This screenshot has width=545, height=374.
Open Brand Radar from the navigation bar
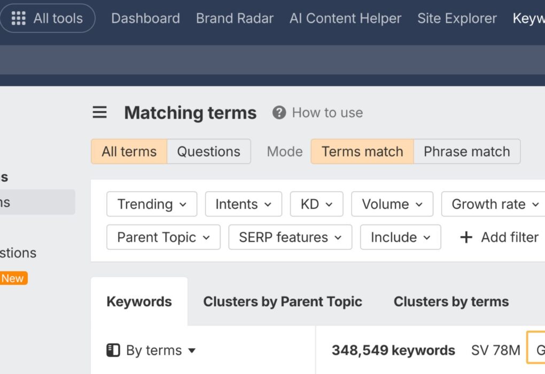click(235, 18)
